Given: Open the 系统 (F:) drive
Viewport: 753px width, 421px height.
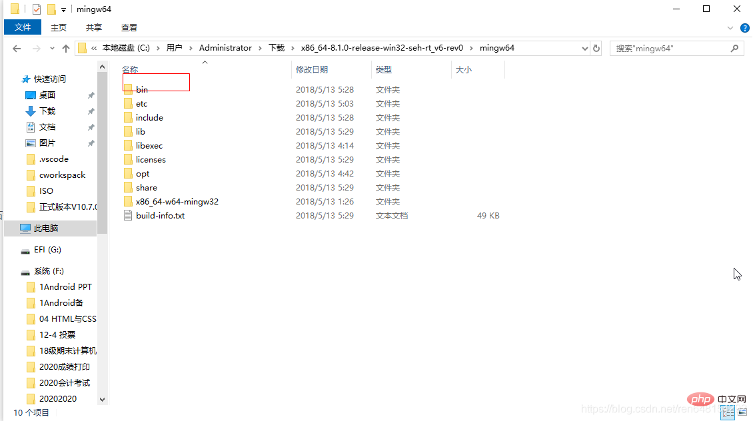Looking at the screenshot, I should [49, 270].
